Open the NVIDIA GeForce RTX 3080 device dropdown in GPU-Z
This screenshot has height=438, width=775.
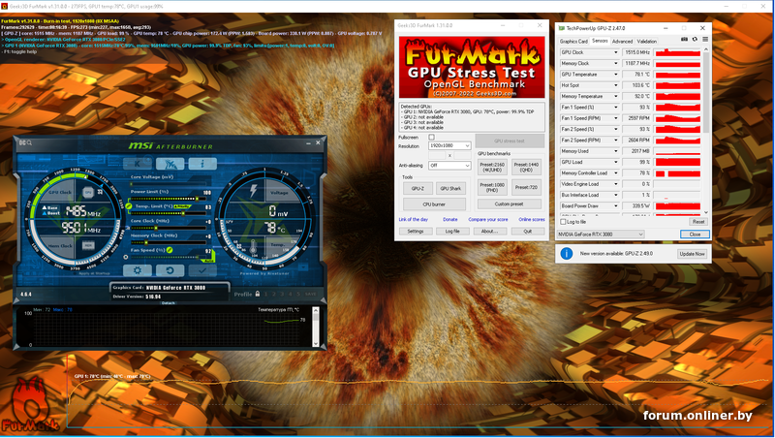(601, 235)
